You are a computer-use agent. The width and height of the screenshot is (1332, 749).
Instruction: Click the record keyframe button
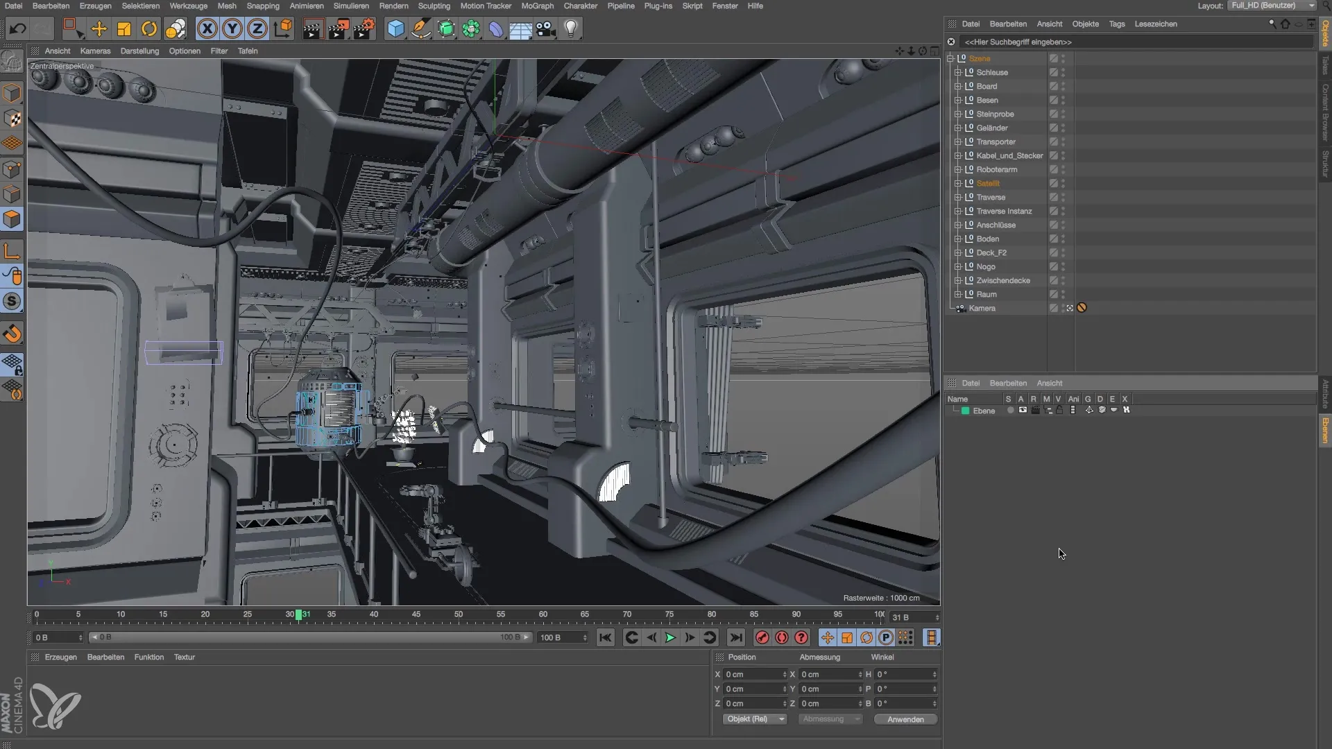click(x=762, y=637)
